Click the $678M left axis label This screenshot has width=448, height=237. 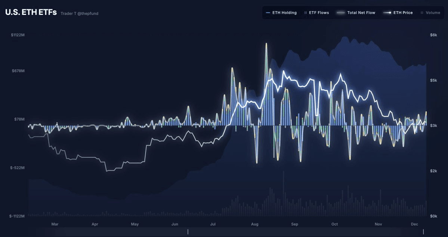[18, 71]
